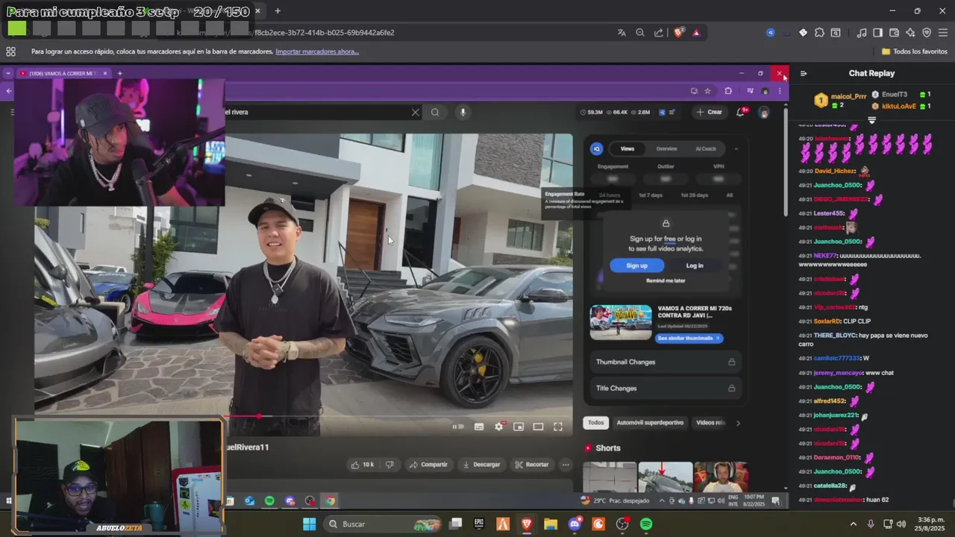Open the player settings gear

pyautogui.click(x=499, y=427)
